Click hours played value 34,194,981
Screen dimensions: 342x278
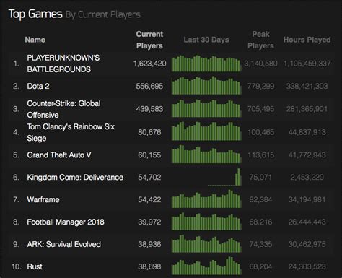pyautogui.click(x=307, y=199)
